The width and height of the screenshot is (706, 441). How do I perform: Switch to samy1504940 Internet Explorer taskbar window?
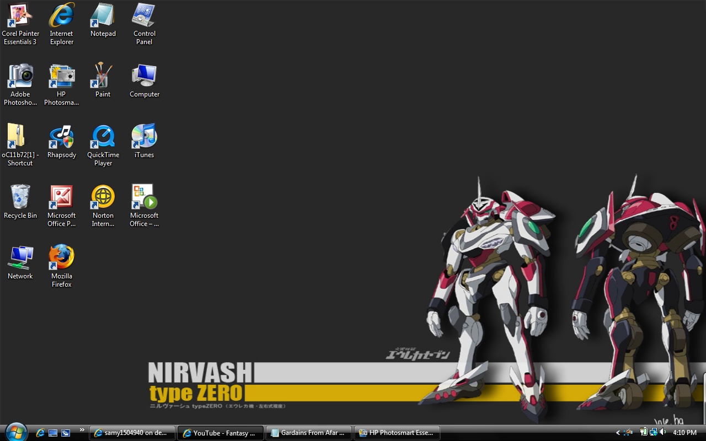coord(132,433)
